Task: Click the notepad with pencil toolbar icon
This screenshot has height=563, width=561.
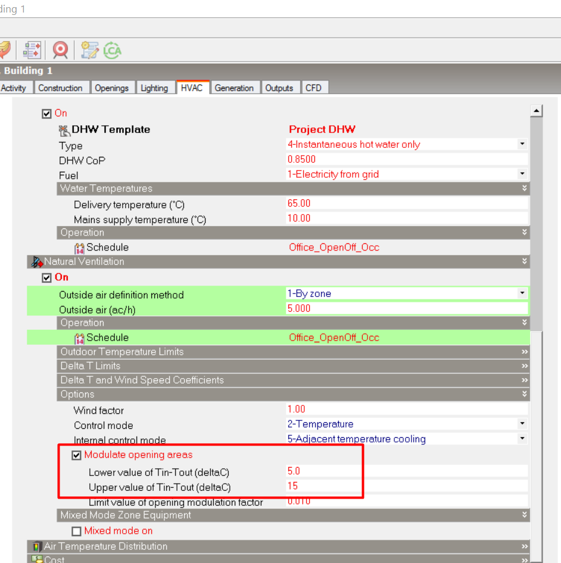Action: tap(89, 50)
